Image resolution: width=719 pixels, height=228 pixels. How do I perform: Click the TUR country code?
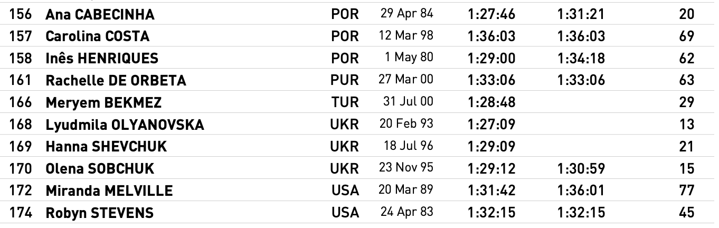tap(344, 103)
